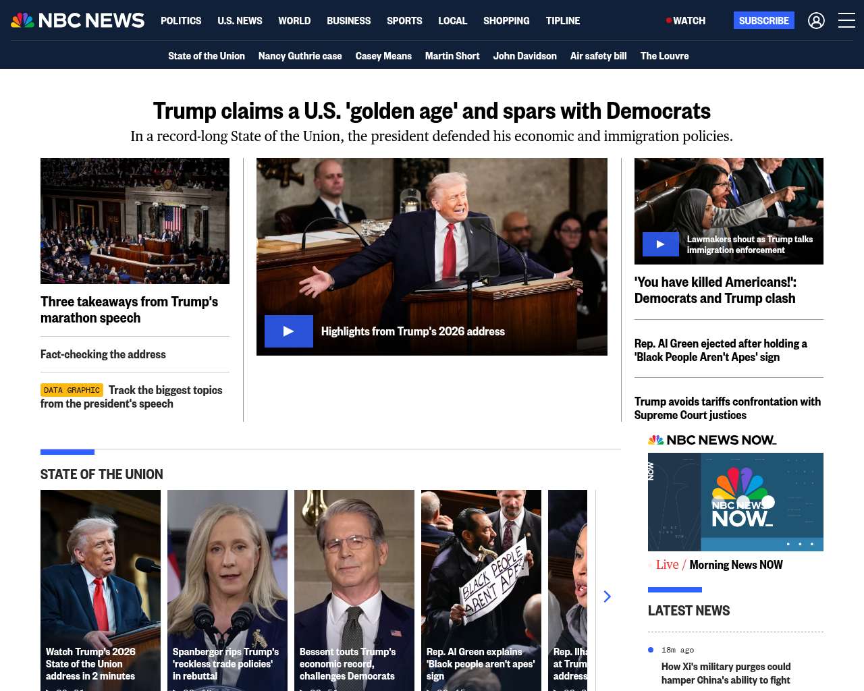Open the Shopping section
This screenshot has width=864, height=691.
[x=506, y=21]
